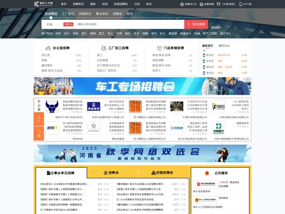Open the 新乡人才网 site logo
The image size is (285, 214).
[x=43, y=4]
